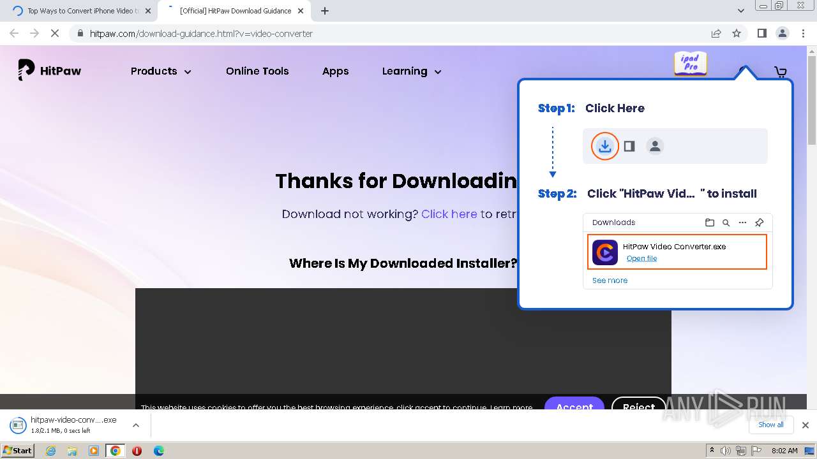
Task: Click 'Where Is My Downloaded Installer?' heading
Action: [403, 263]
